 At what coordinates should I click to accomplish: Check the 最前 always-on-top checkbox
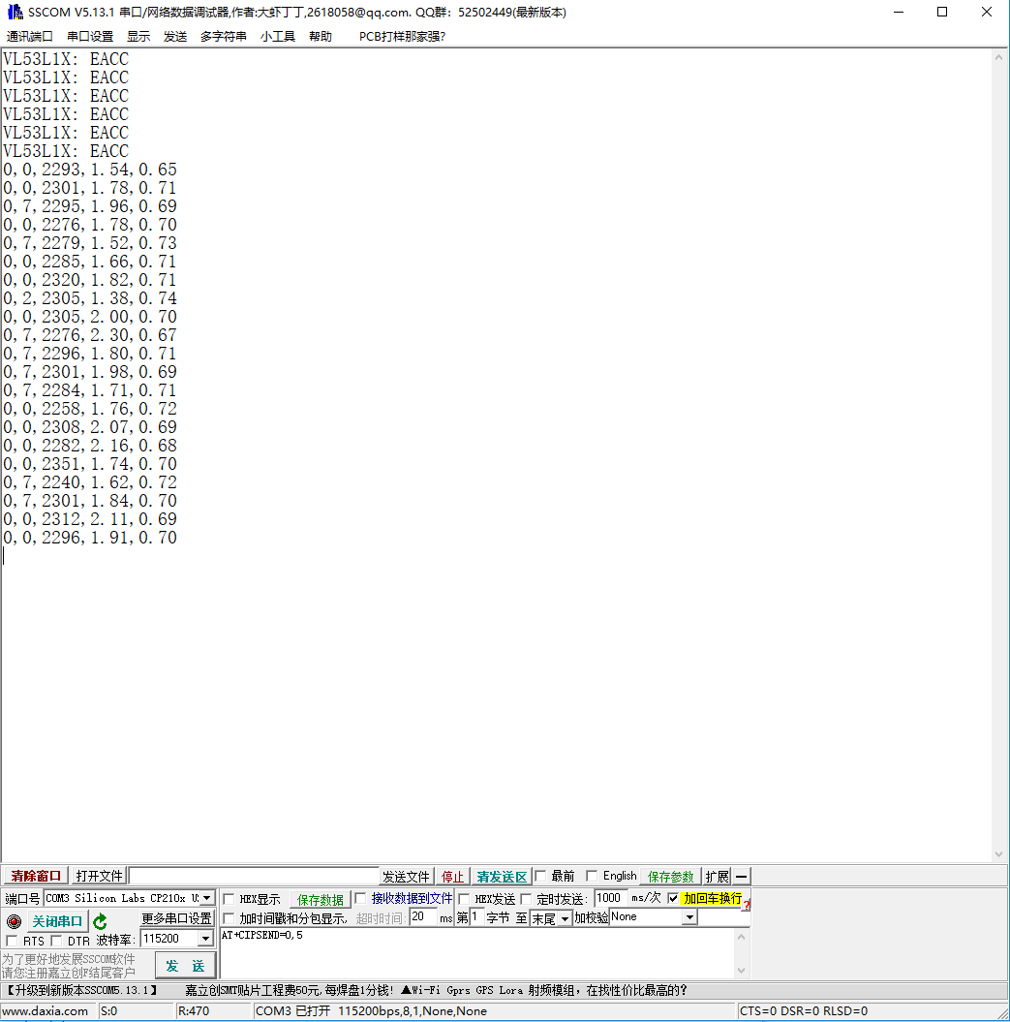(540, 876)
